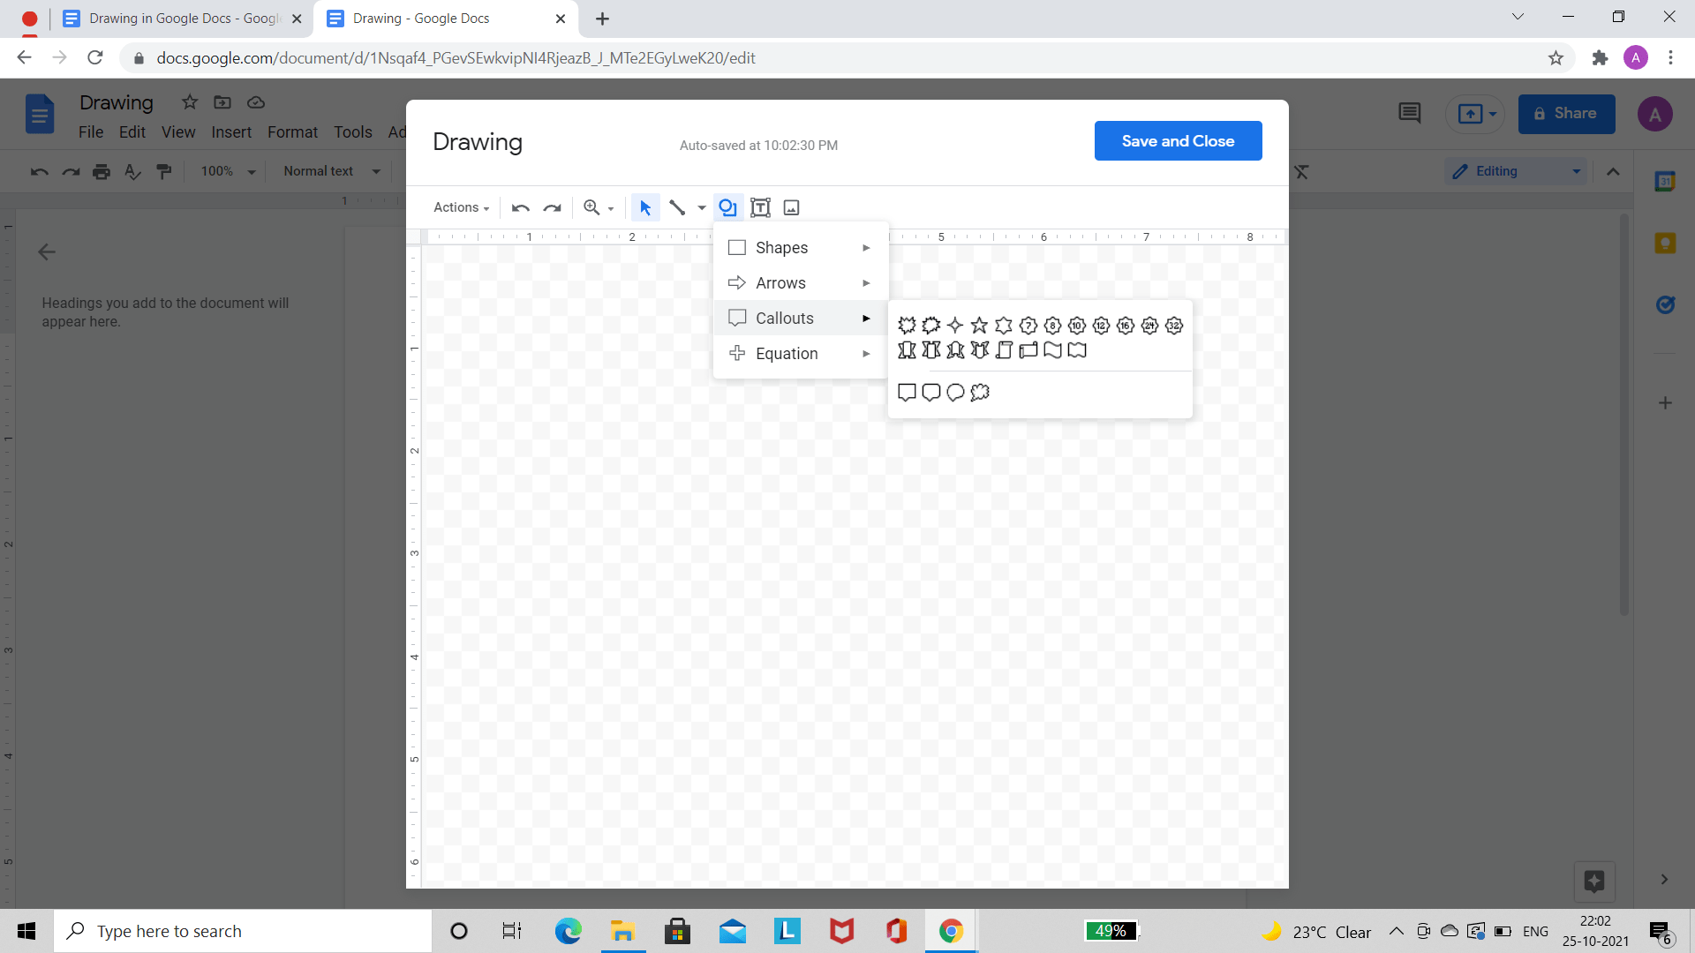Image resolution: width=1695 pixels, height=953 pixels.
Task: Select the Text box tool
Action: pyautogui.click(x=760, y=207)
